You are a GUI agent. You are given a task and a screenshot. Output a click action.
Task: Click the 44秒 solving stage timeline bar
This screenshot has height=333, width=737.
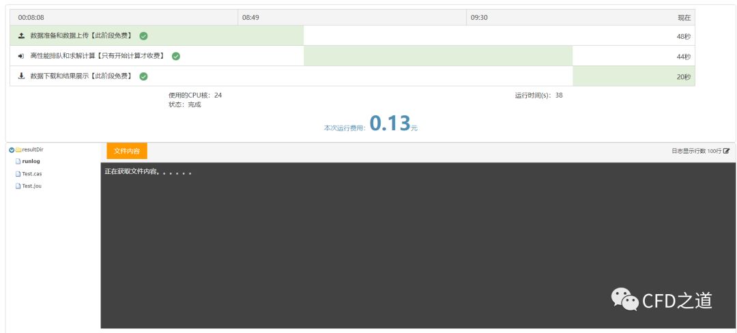pos(437,56)
